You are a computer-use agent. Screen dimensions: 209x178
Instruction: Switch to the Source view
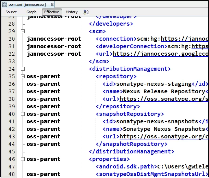pos(11,12)
